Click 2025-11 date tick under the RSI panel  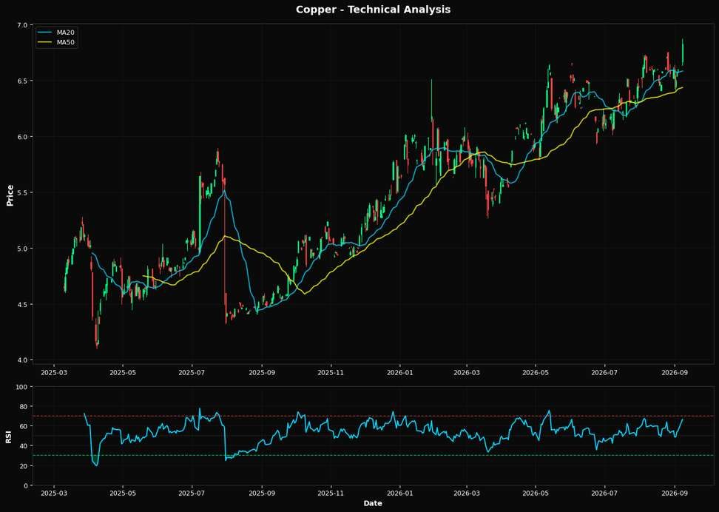click(331, 494)
